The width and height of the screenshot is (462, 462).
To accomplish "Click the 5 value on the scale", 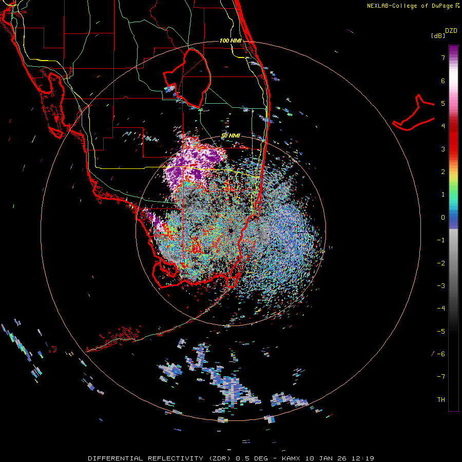I will click(x=443, y=103).
